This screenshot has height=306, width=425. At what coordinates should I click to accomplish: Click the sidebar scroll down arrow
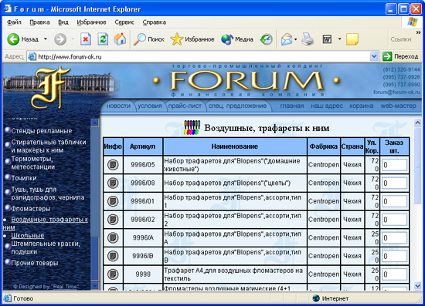[x=95, y=285]
